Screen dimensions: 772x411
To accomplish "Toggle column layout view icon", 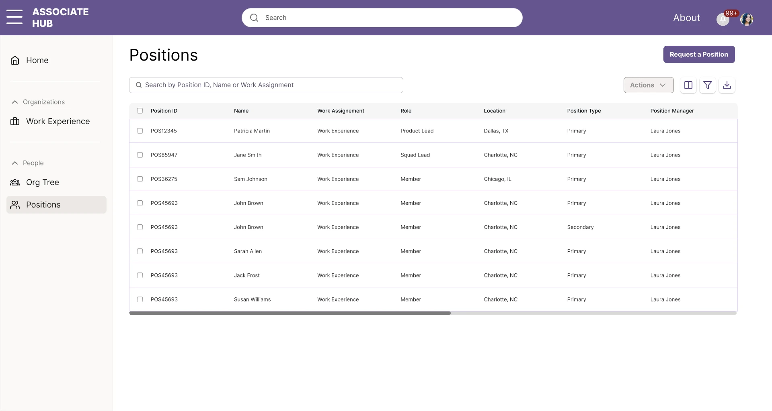I will [688, 85].
